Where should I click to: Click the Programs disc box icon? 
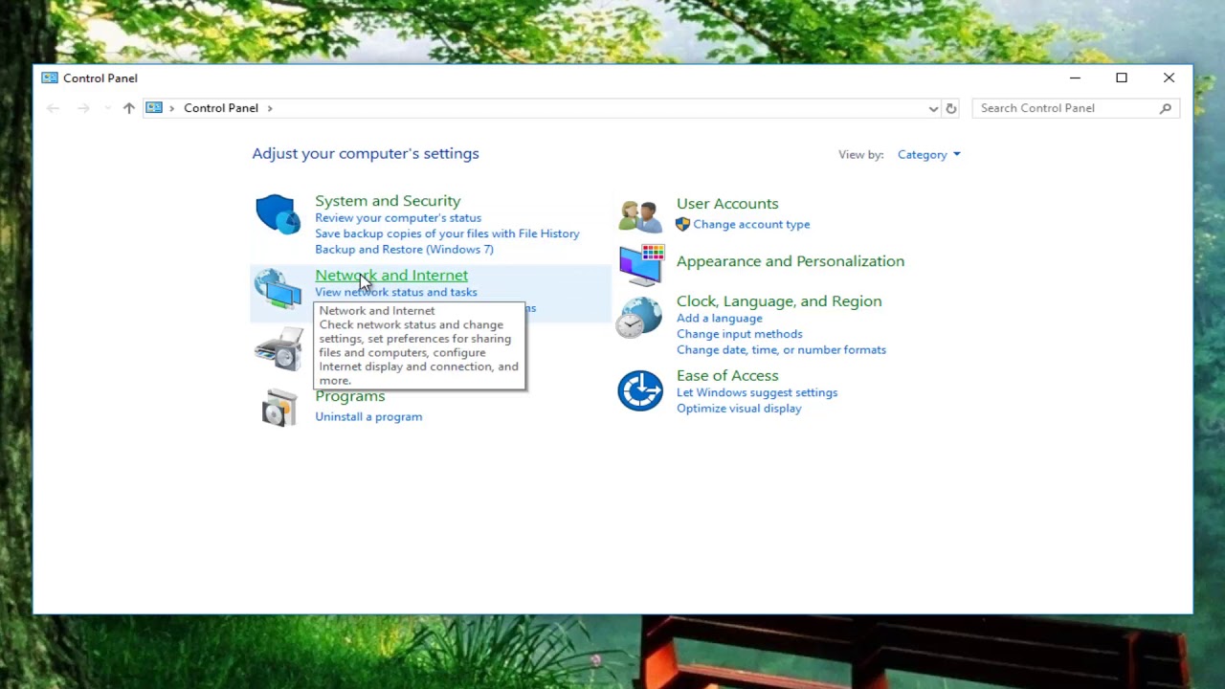click(x=279, y=408)
